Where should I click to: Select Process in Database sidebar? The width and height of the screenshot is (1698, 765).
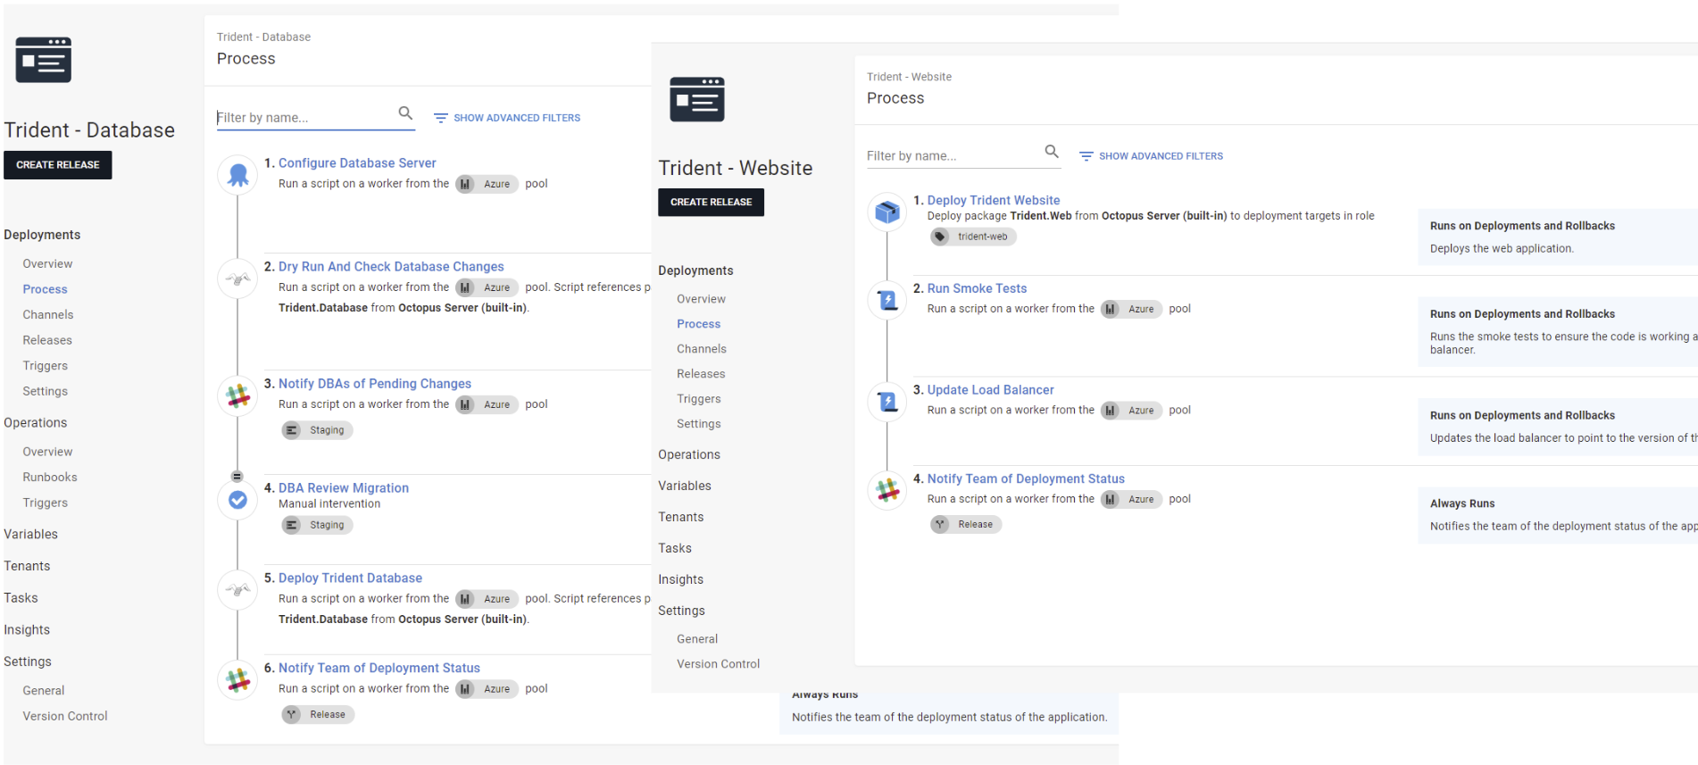[46, 289]
